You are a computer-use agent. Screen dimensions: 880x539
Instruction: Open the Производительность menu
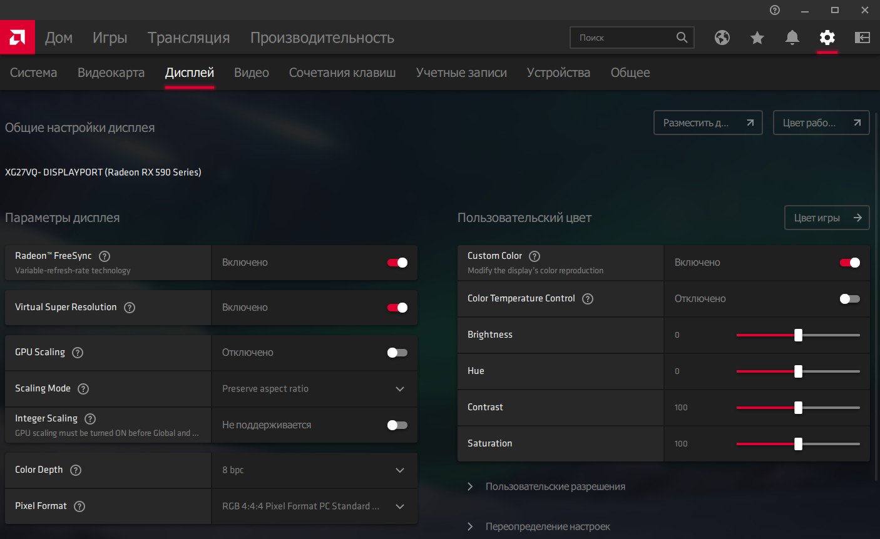coord(322,38)
